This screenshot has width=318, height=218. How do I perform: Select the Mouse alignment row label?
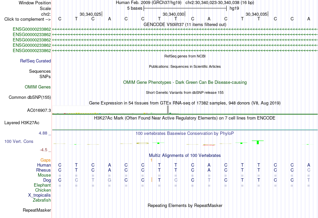44,175
